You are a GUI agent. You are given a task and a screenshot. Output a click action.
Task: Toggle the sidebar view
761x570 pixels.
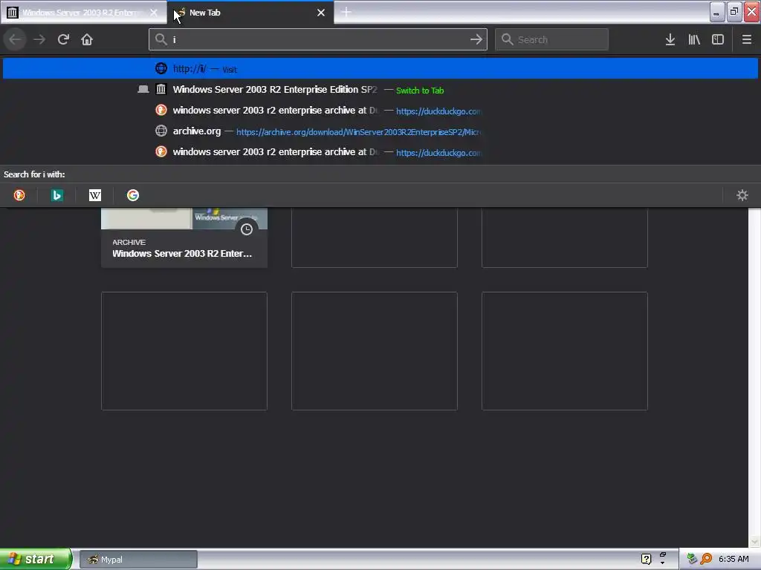pyautogui.click(x=718, y=39)
